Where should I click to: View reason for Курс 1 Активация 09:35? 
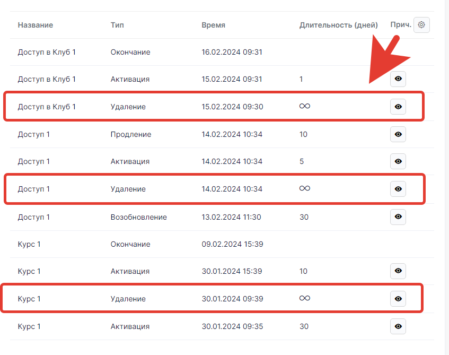click(398, 326)
